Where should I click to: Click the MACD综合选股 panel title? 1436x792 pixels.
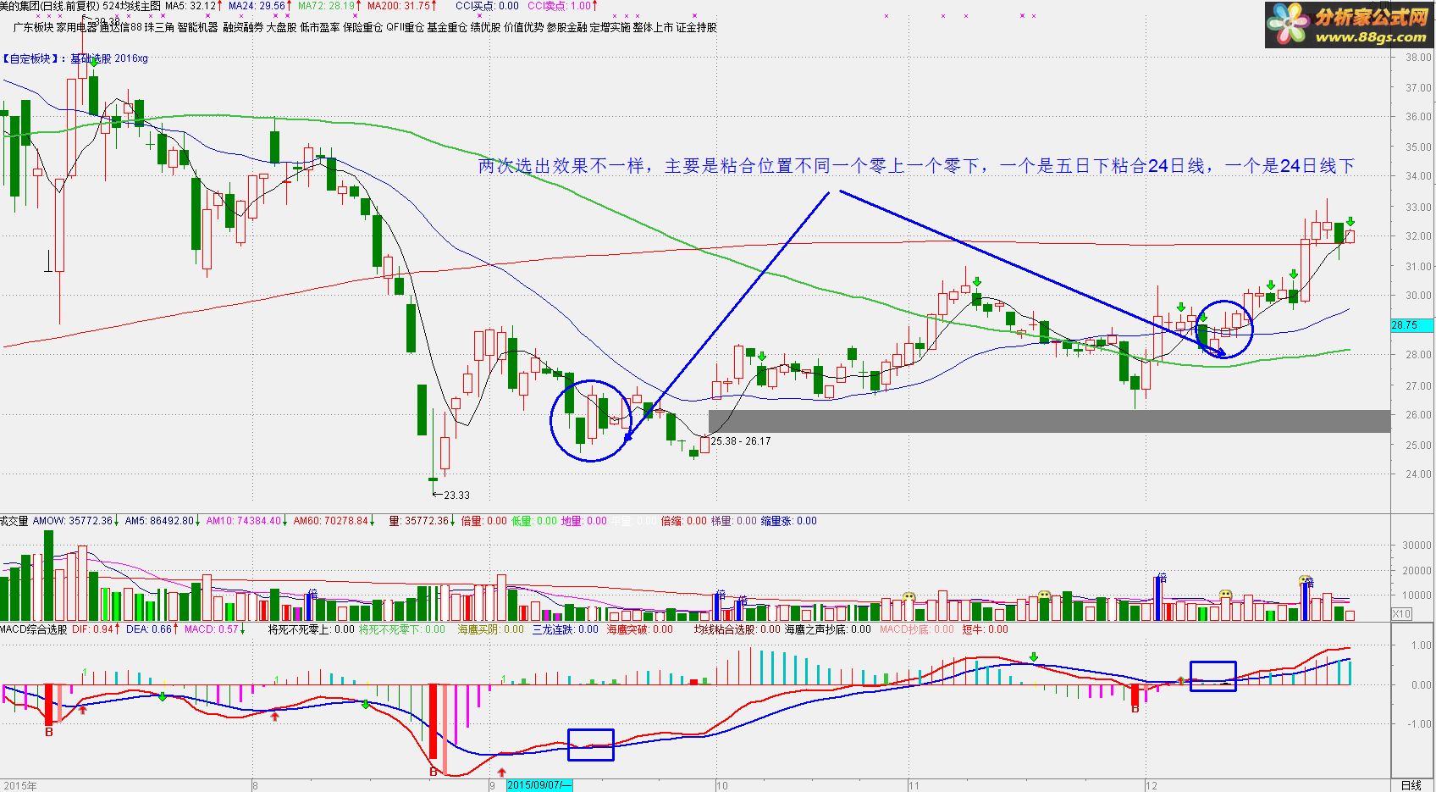pos(33,629)
